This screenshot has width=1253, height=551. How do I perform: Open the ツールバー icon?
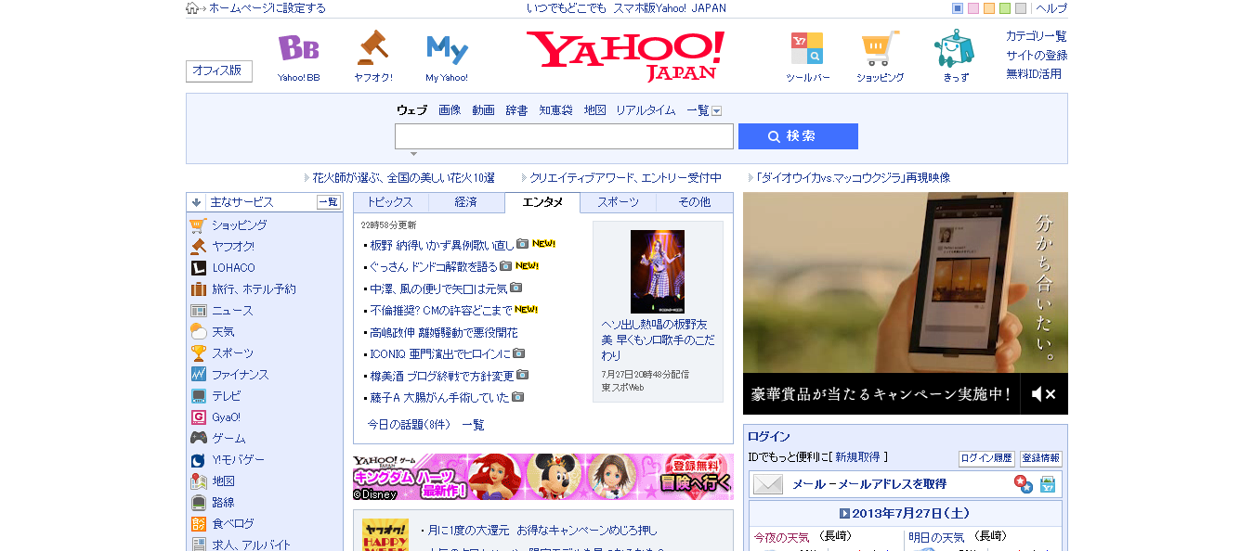806,48
